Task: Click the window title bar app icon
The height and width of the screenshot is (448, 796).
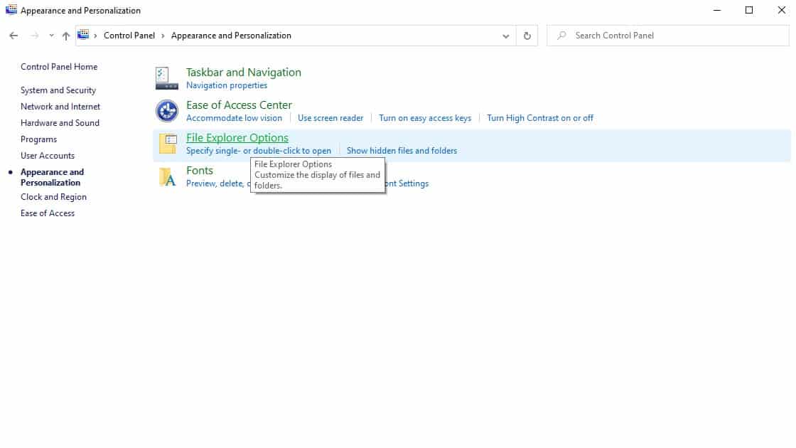Action: (11, 10)
